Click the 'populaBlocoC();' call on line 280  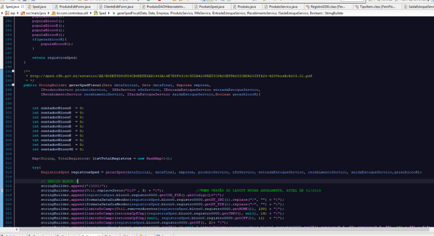[48, 21]
